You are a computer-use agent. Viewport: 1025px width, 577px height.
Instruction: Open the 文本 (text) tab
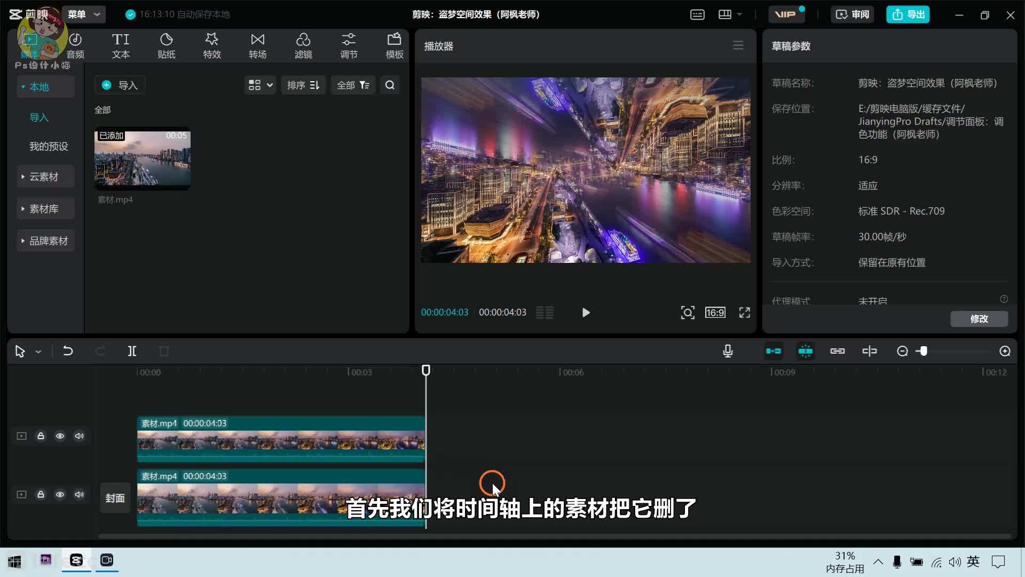(x=121, y=46)
